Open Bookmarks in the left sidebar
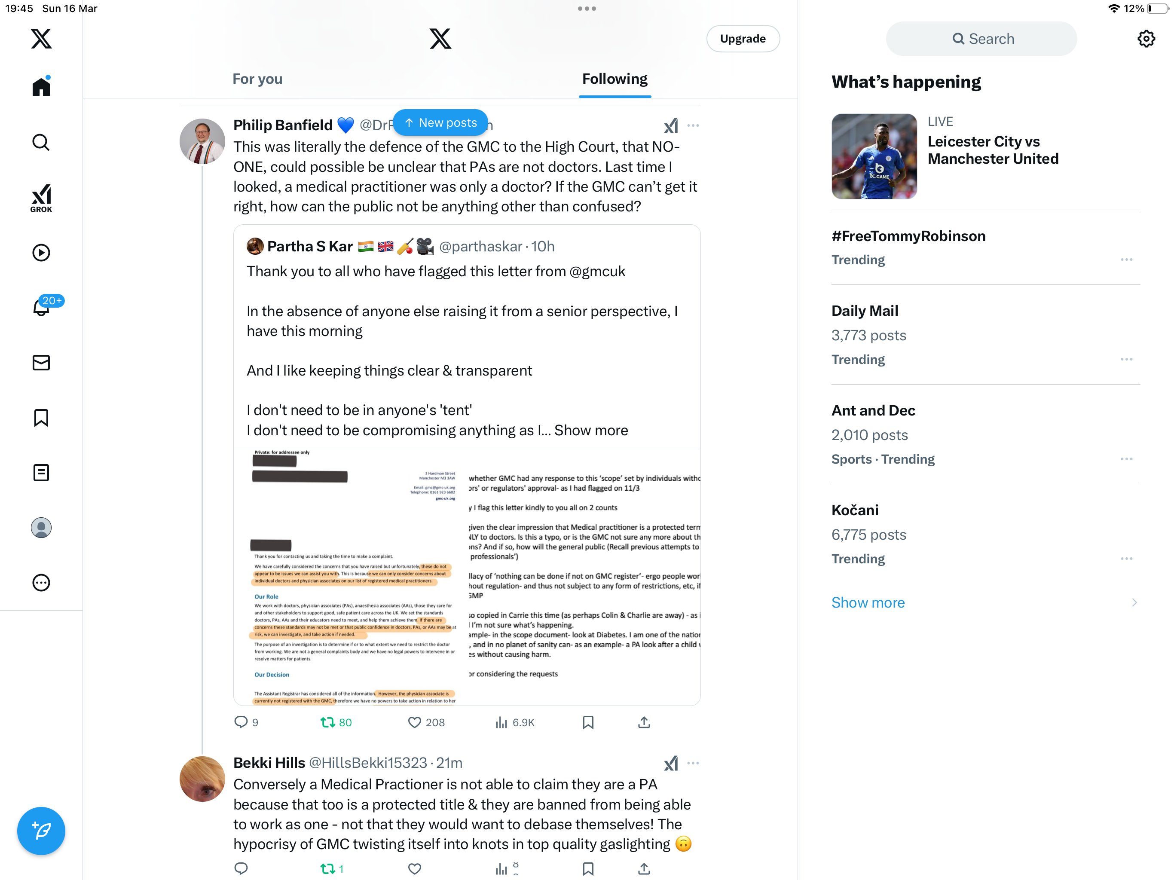Image resolution: width=1174 pixels, height=880 pixels. [x=41, y=418]
